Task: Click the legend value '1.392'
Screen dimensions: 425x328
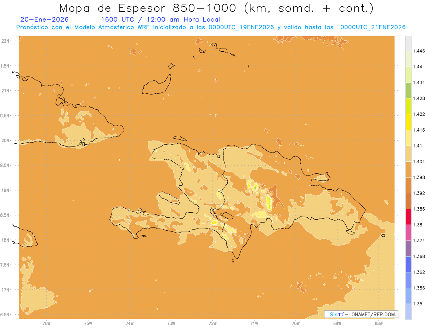Action: click(419, 193)
